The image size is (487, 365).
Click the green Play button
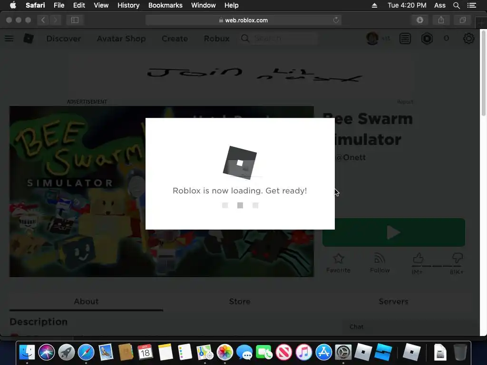coord(393,232)
